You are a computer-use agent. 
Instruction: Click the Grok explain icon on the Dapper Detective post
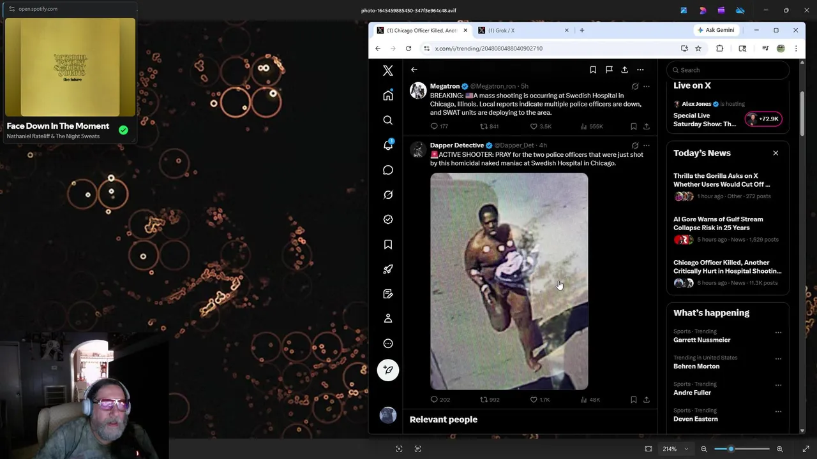634,145
